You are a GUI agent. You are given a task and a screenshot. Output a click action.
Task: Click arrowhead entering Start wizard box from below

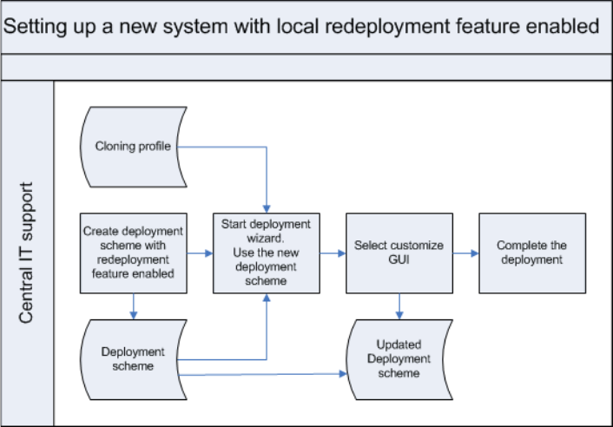coord(267,298)
